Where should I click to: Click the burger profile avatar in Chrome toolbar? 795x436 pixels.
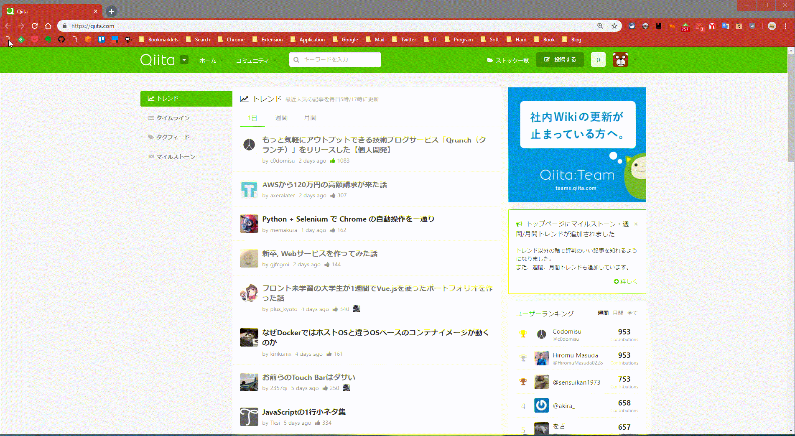(x=772, y=26)
